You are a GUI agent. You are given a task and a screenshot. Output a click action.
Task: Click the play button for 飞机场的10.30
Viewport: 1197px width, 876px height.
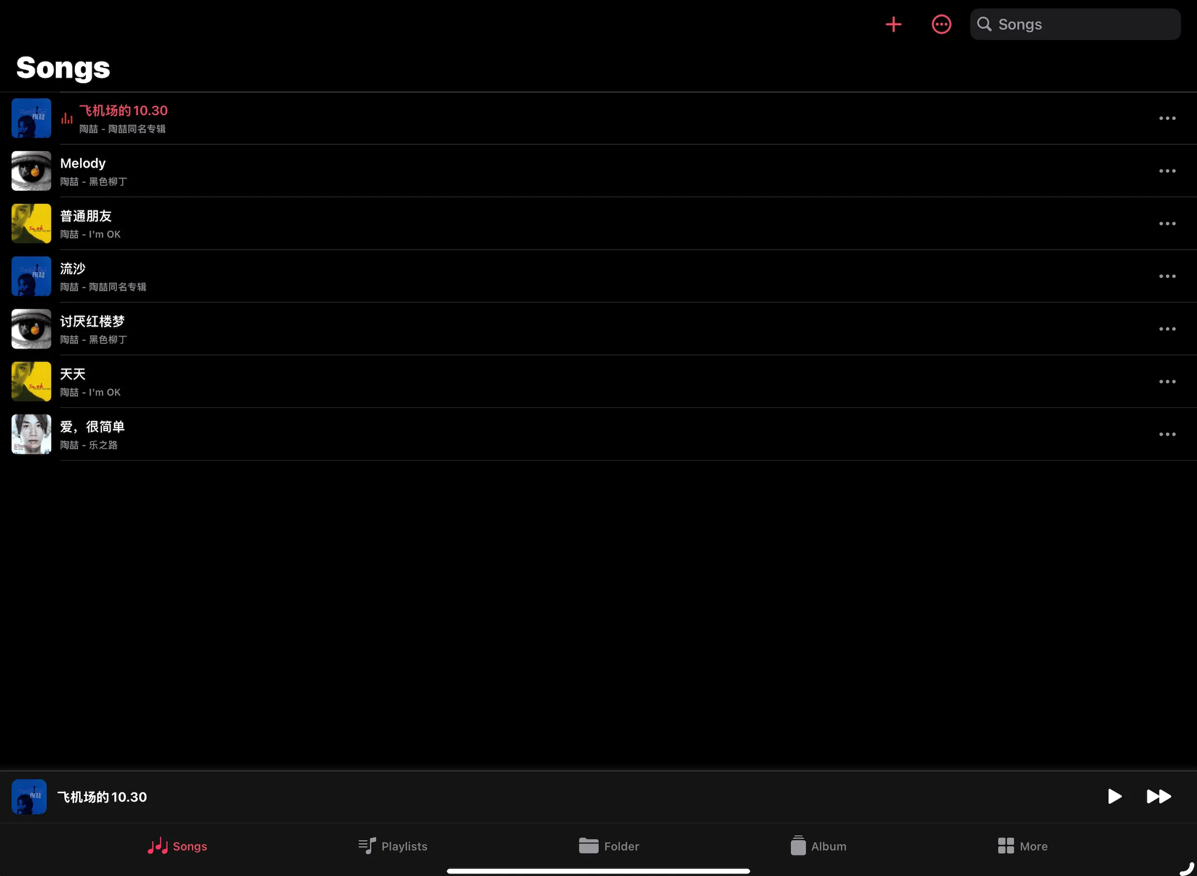pos(1113,796)
